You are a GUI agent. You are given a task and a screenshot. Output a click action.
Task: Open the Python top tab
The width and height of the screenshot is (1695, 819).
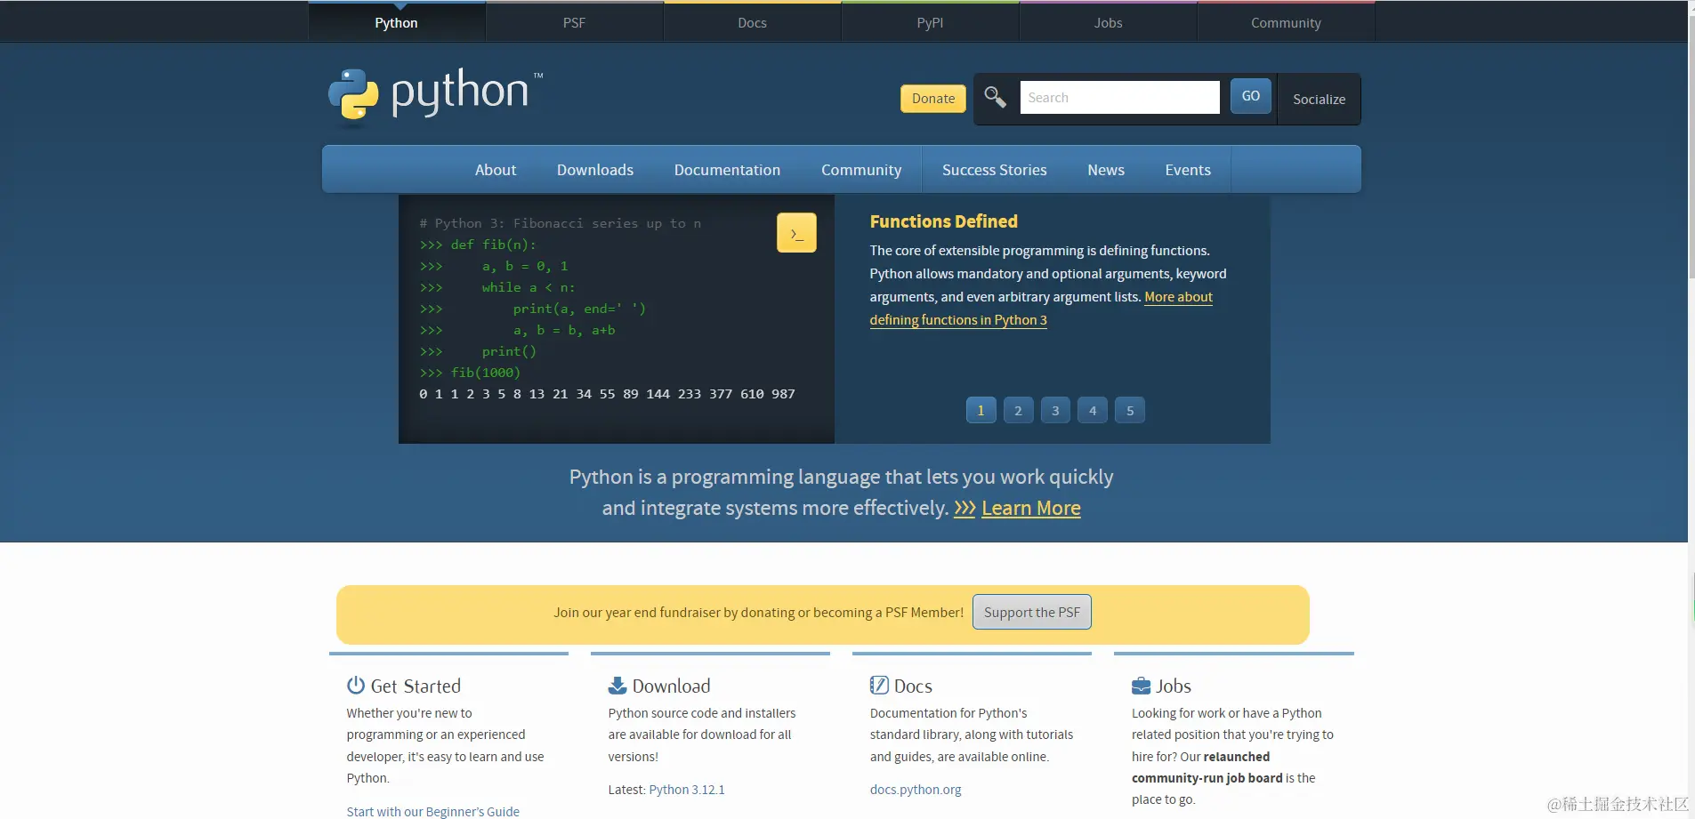pos(396,22)
